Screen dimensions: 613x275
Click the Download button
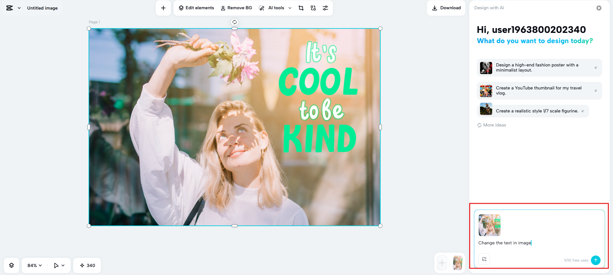tap(446, 8)
